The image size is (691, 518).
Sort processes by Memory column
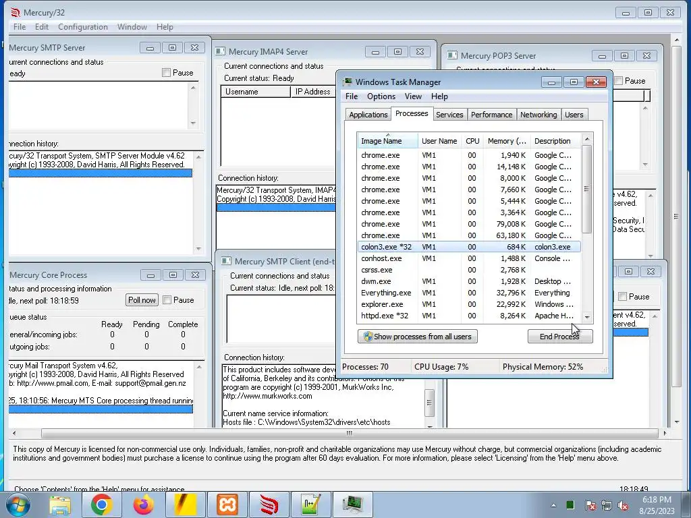[x=507, y=141]
